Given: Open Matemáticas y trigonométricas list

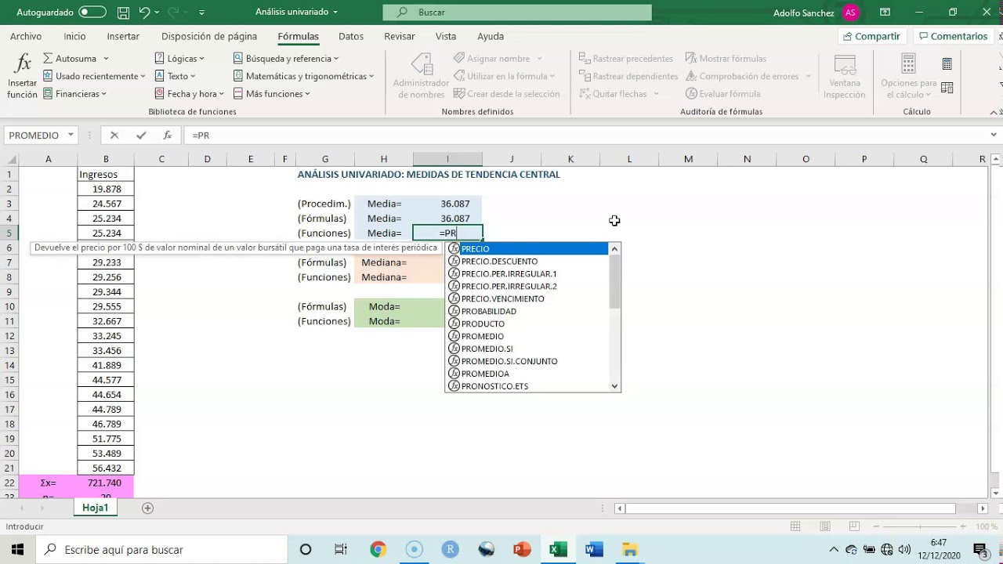Looking at the screenshot, I should click(303, 76).
